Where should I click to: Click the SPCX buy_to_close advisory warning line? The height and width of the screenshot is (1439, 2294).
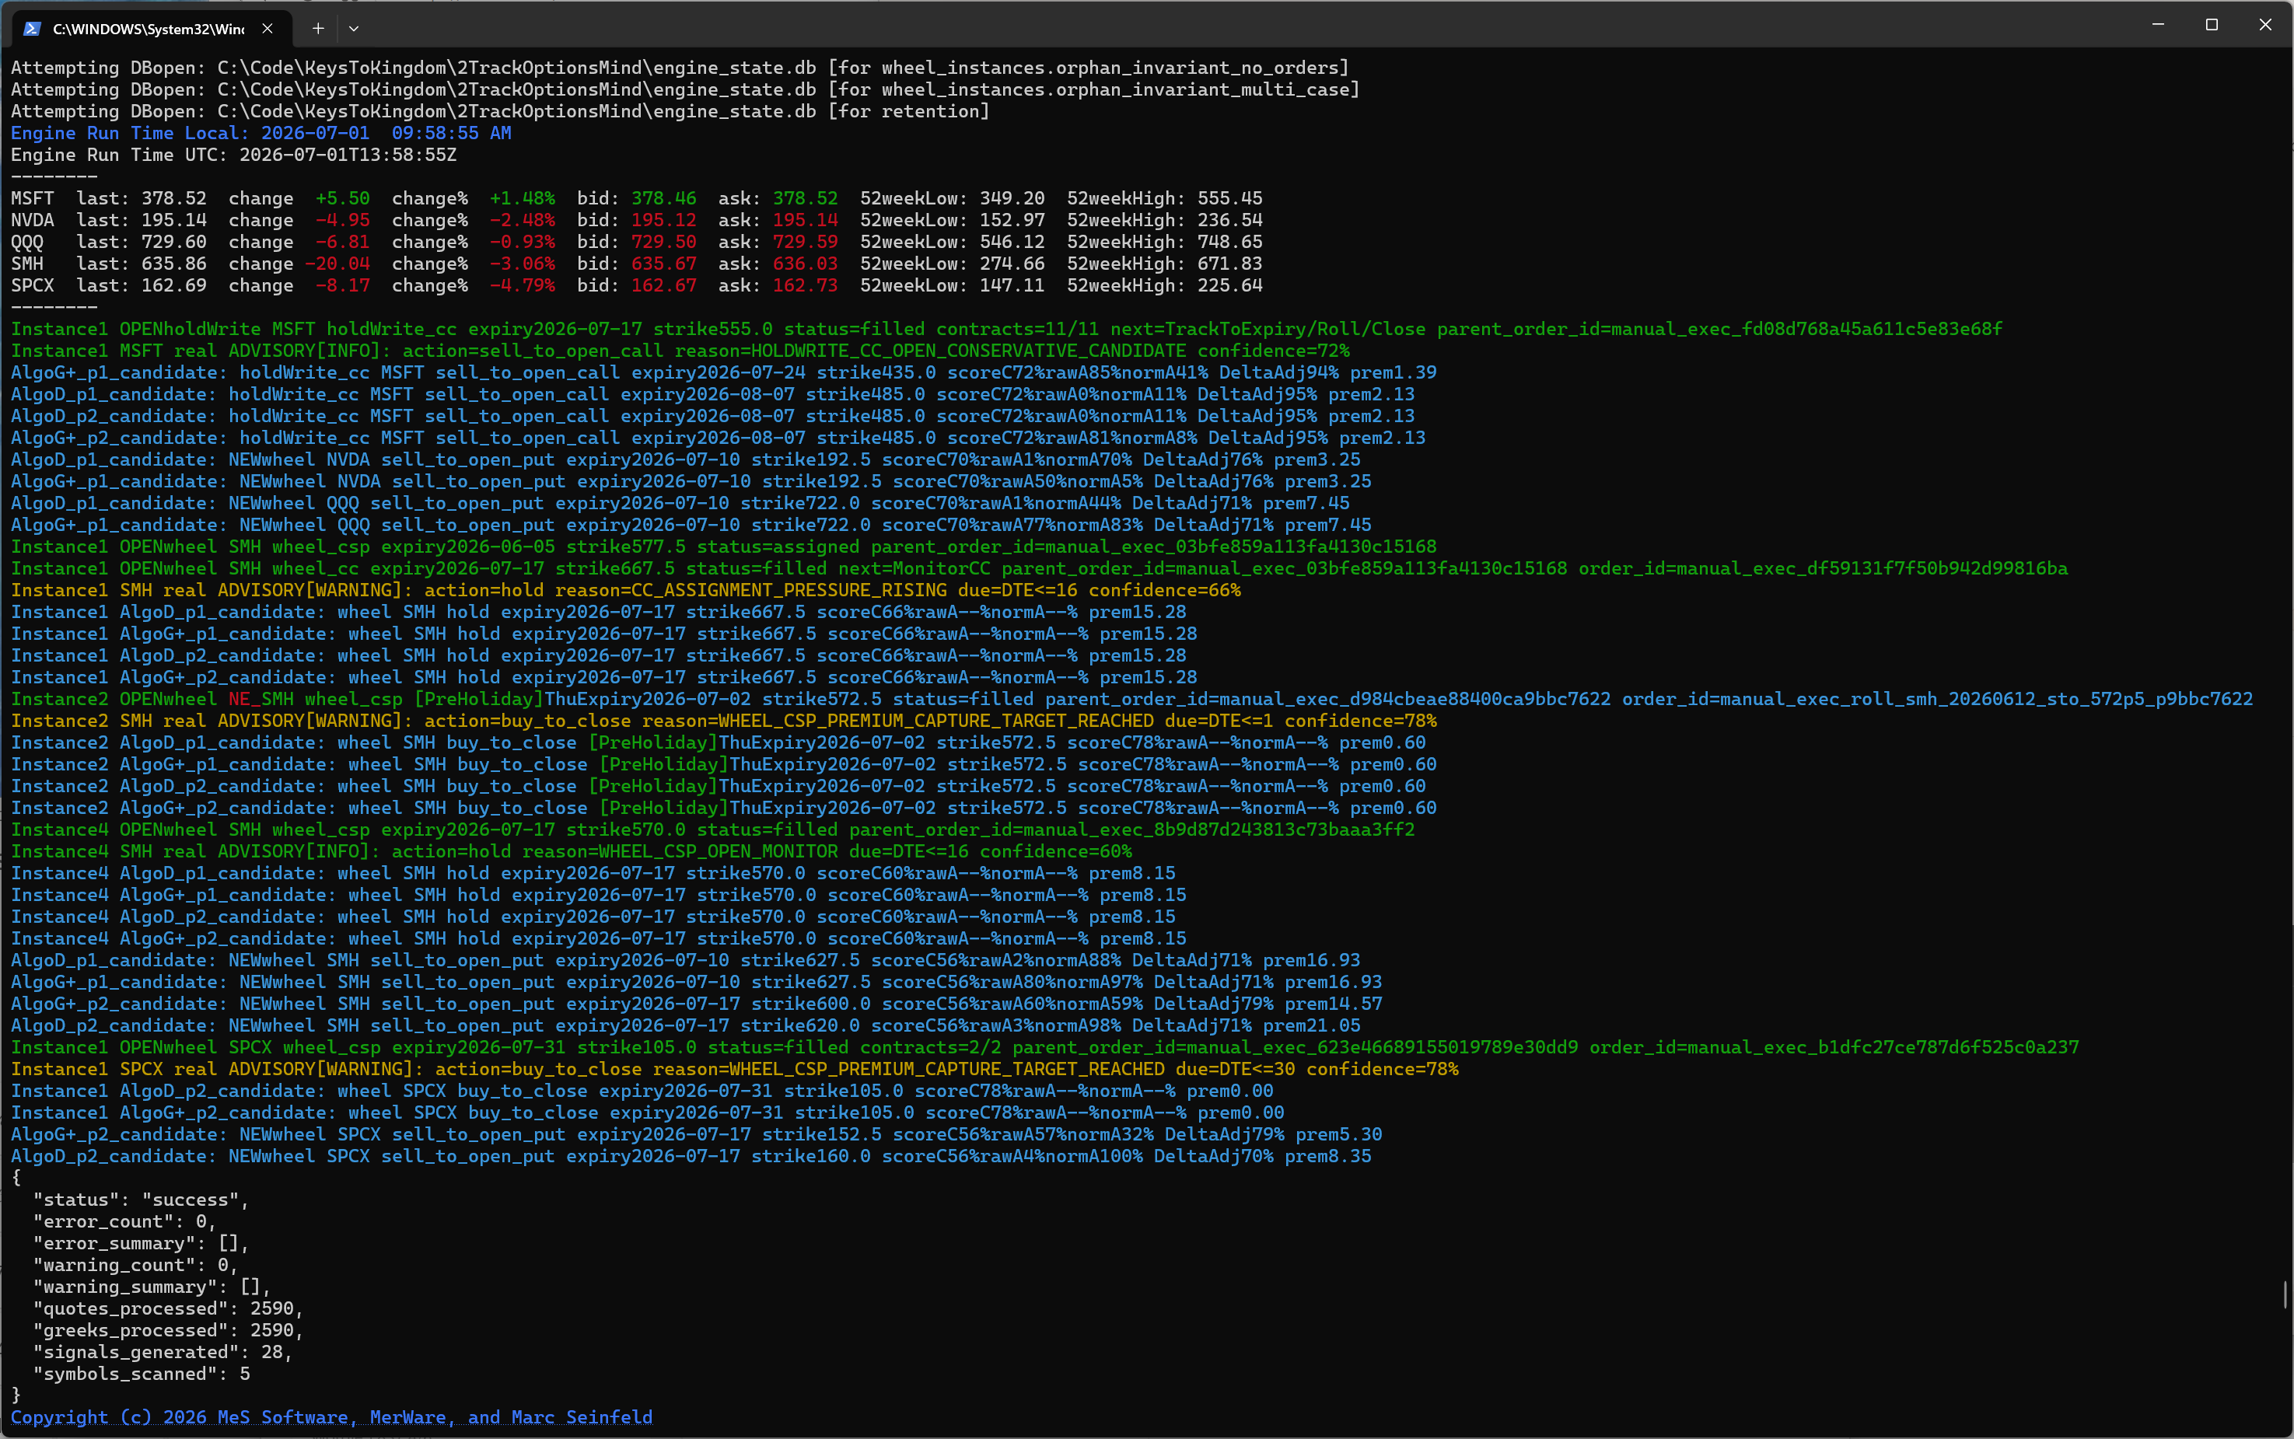point(734,1070)
